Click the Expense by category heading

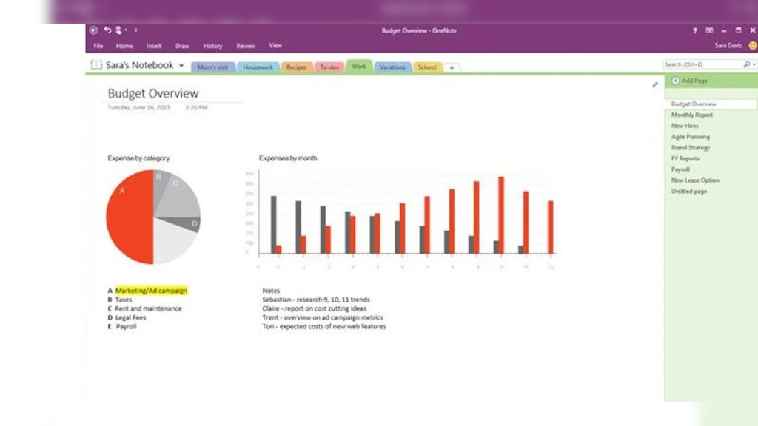138,158
